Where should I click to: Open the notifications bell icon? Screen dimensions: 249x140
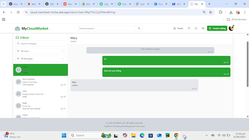pyautogui.click(x=196, y=28)
